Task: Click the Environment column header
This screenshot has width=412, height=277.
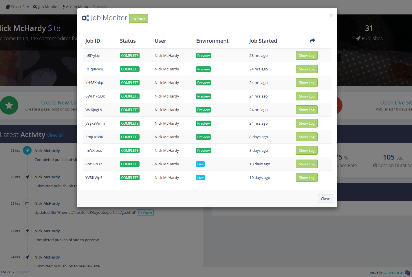Action: (x=212, y=41)
